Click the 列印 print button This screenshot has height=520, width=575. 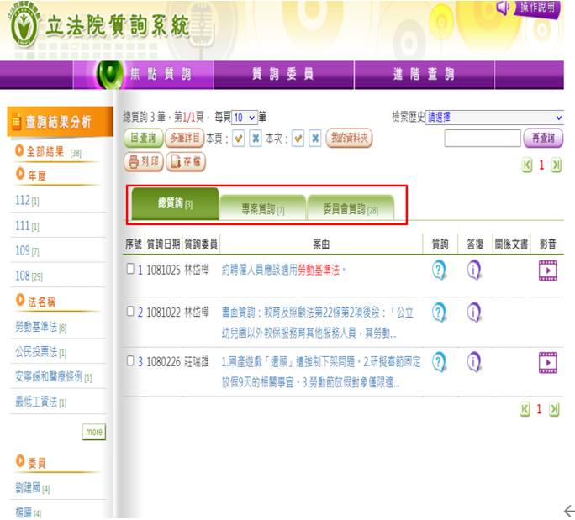tap(144, 161)
